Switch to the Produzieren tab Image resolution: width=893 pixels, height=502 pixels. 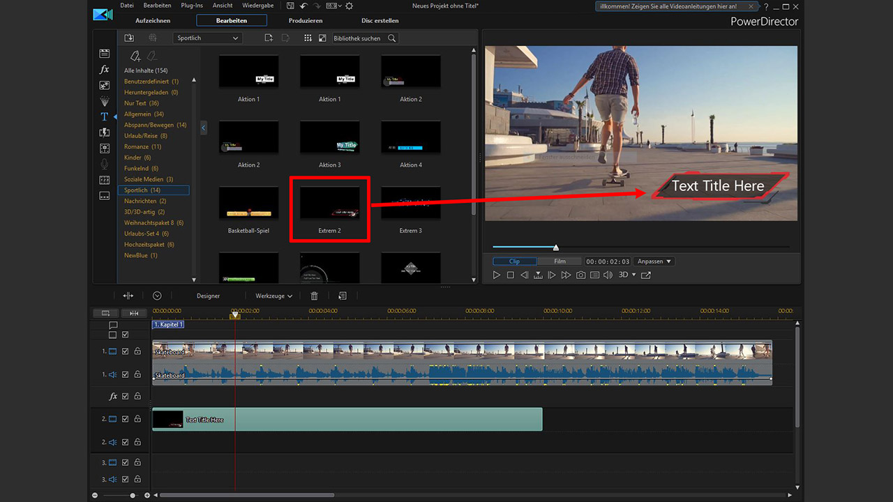coord(306,21)
